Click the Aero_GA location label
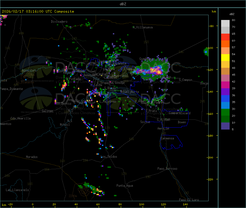The height and width of the screenshot is (208, 246). coord(163,128)
